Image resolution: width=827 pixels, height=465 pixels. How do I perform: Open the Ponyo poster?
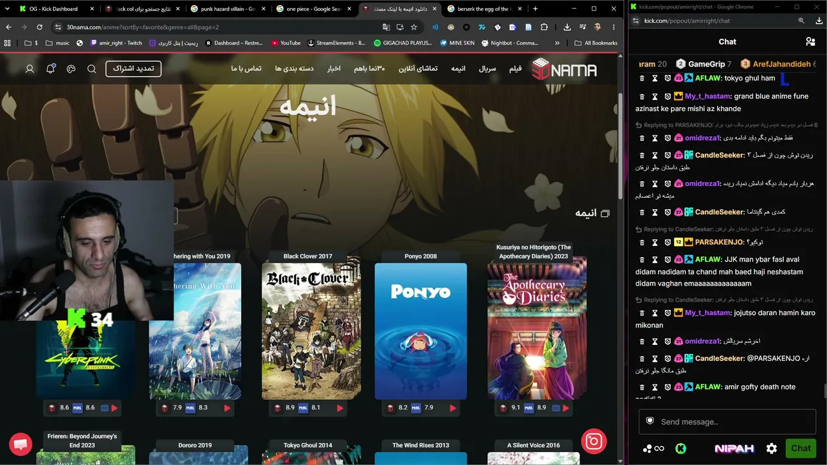[421, 331]
